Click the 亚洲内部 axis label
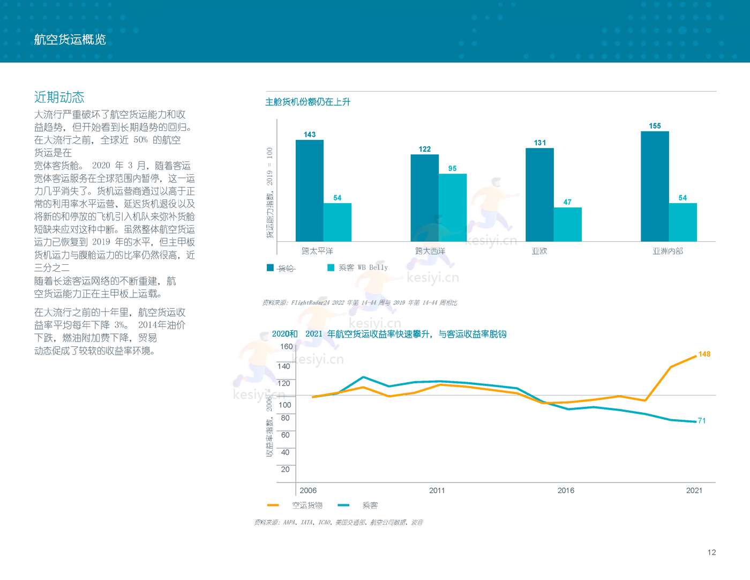 coord(668,251)
